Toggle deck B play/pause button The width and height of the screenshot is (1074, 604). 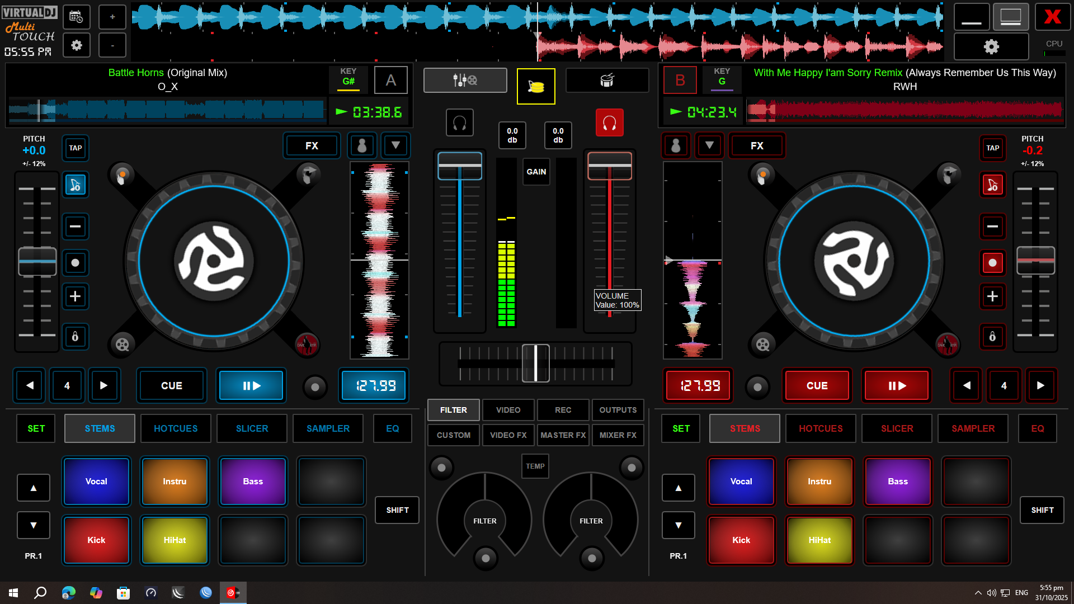[897, 385]
